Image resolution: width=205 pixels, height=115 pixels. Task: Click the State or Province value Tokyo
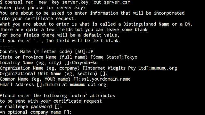coord(131,57)
